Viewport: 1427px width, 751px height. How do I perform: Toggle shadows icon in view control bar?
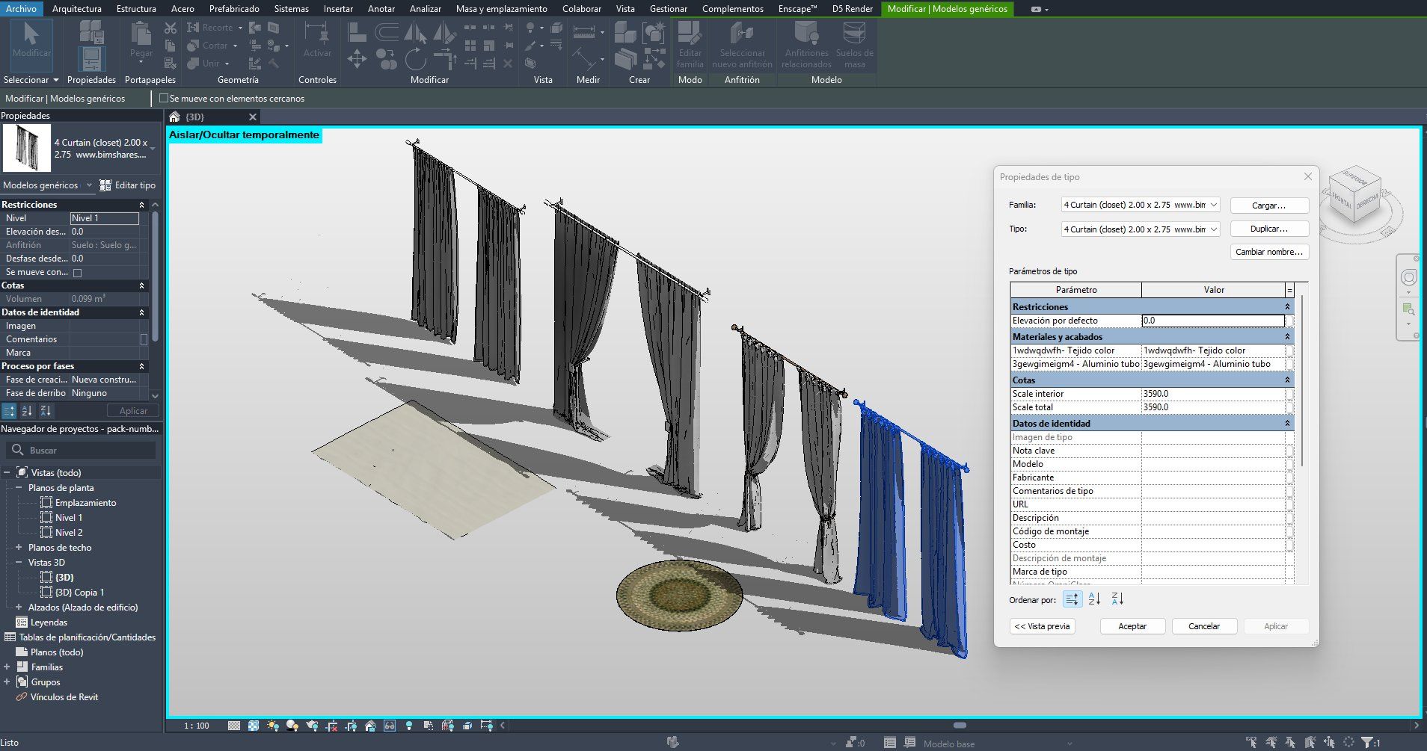tap(292, 725)
